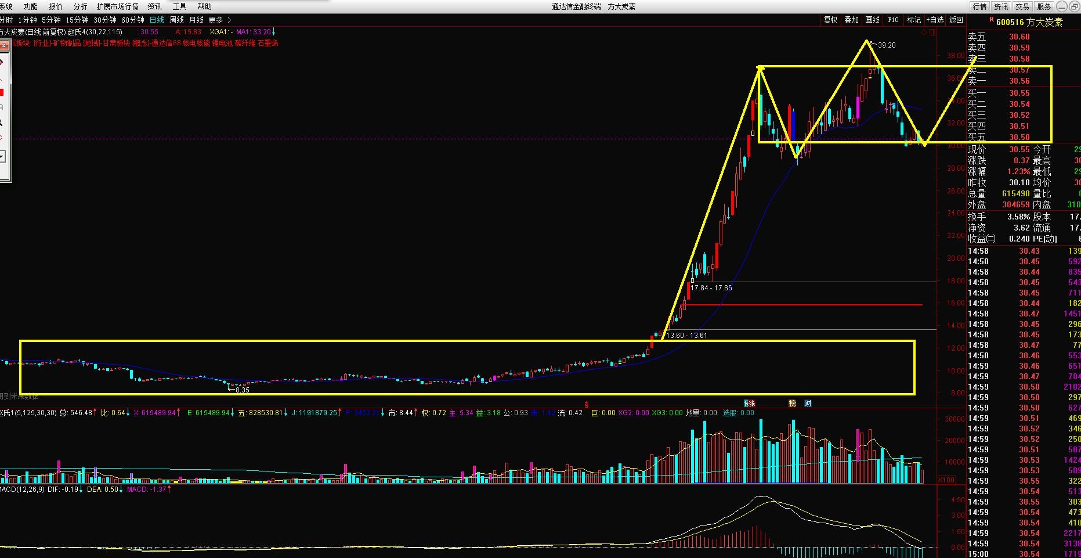1081x558 pixels.
Task: Click the 画线 drawing tool button
Action: tap(872, 20)
